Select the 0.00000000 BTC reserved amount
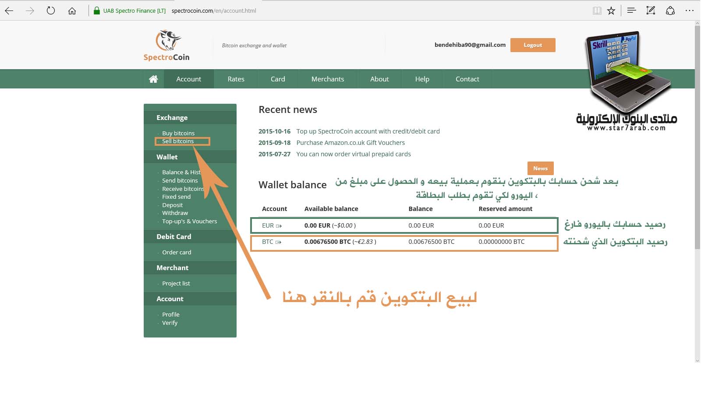The image size is (701, 394). [502, 242]
